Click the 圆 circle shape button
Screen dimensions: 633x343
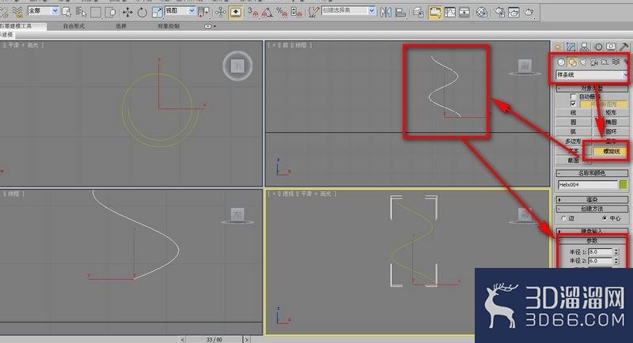(573, 122)
